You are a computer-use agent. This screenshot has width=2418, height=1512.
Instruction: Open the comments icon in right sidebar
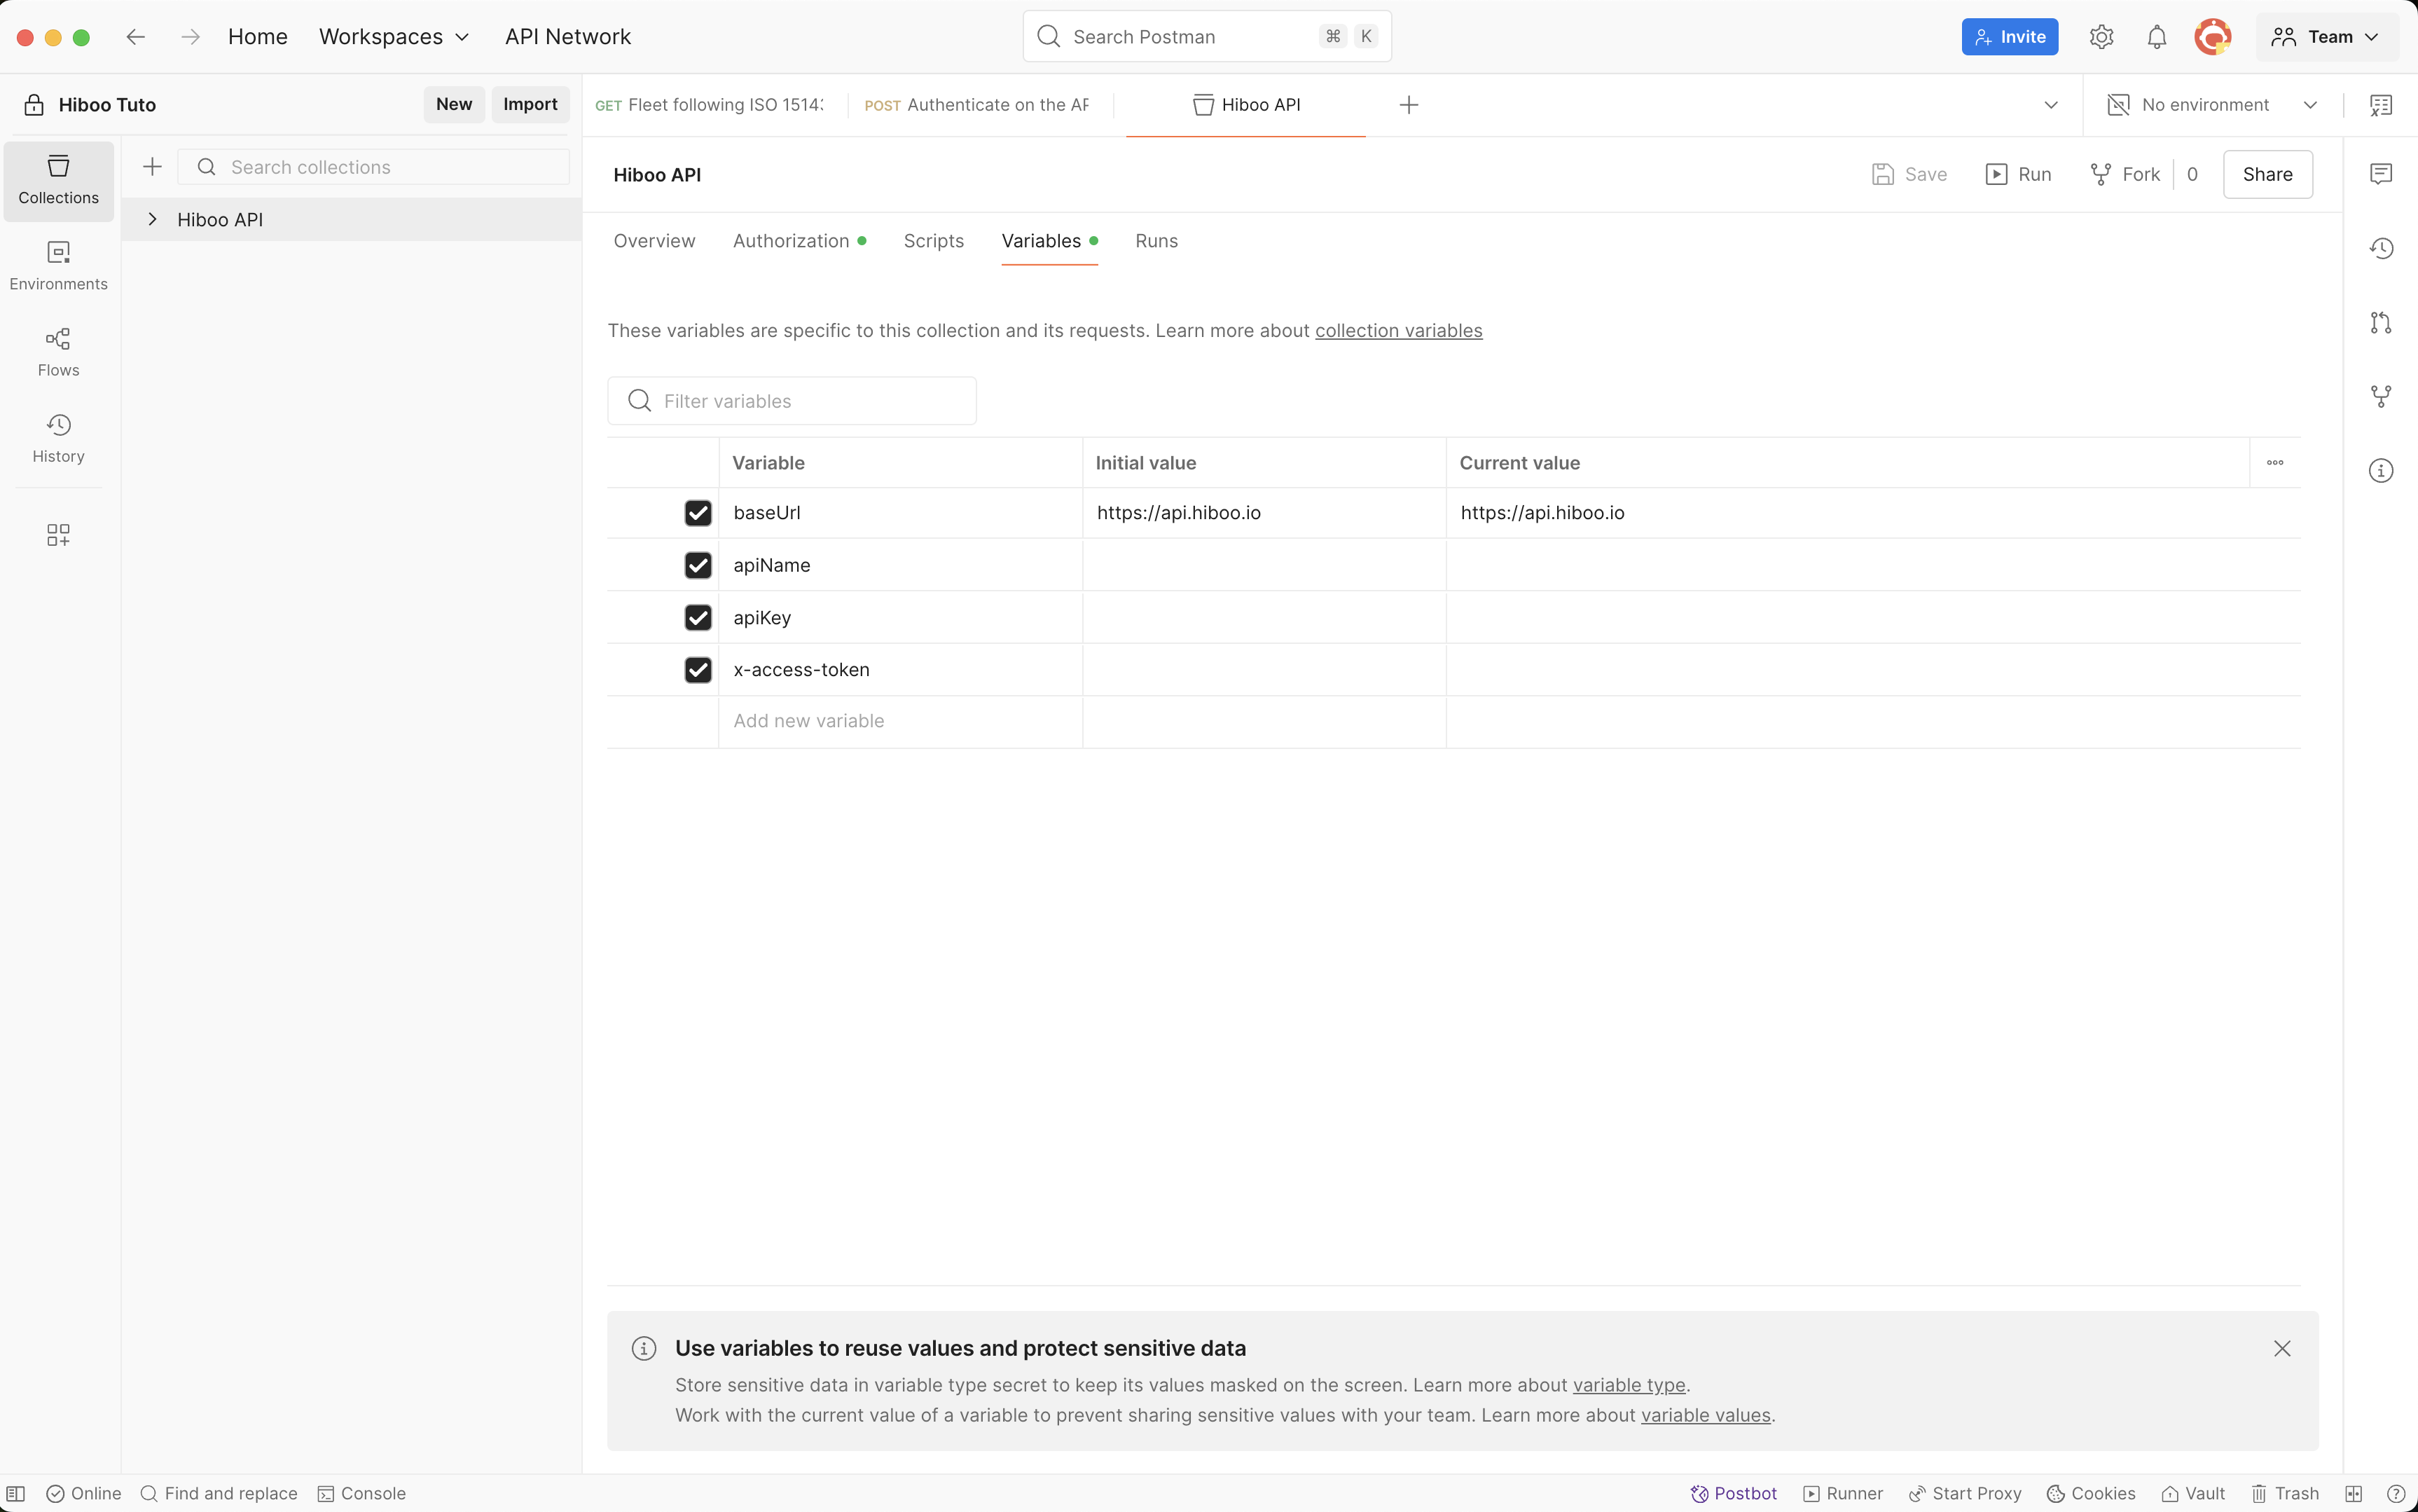point(2381,174)
